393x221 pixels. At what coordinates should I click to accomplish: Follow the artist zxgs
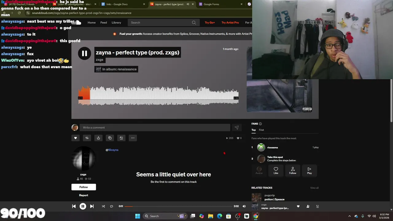(84, 187)
